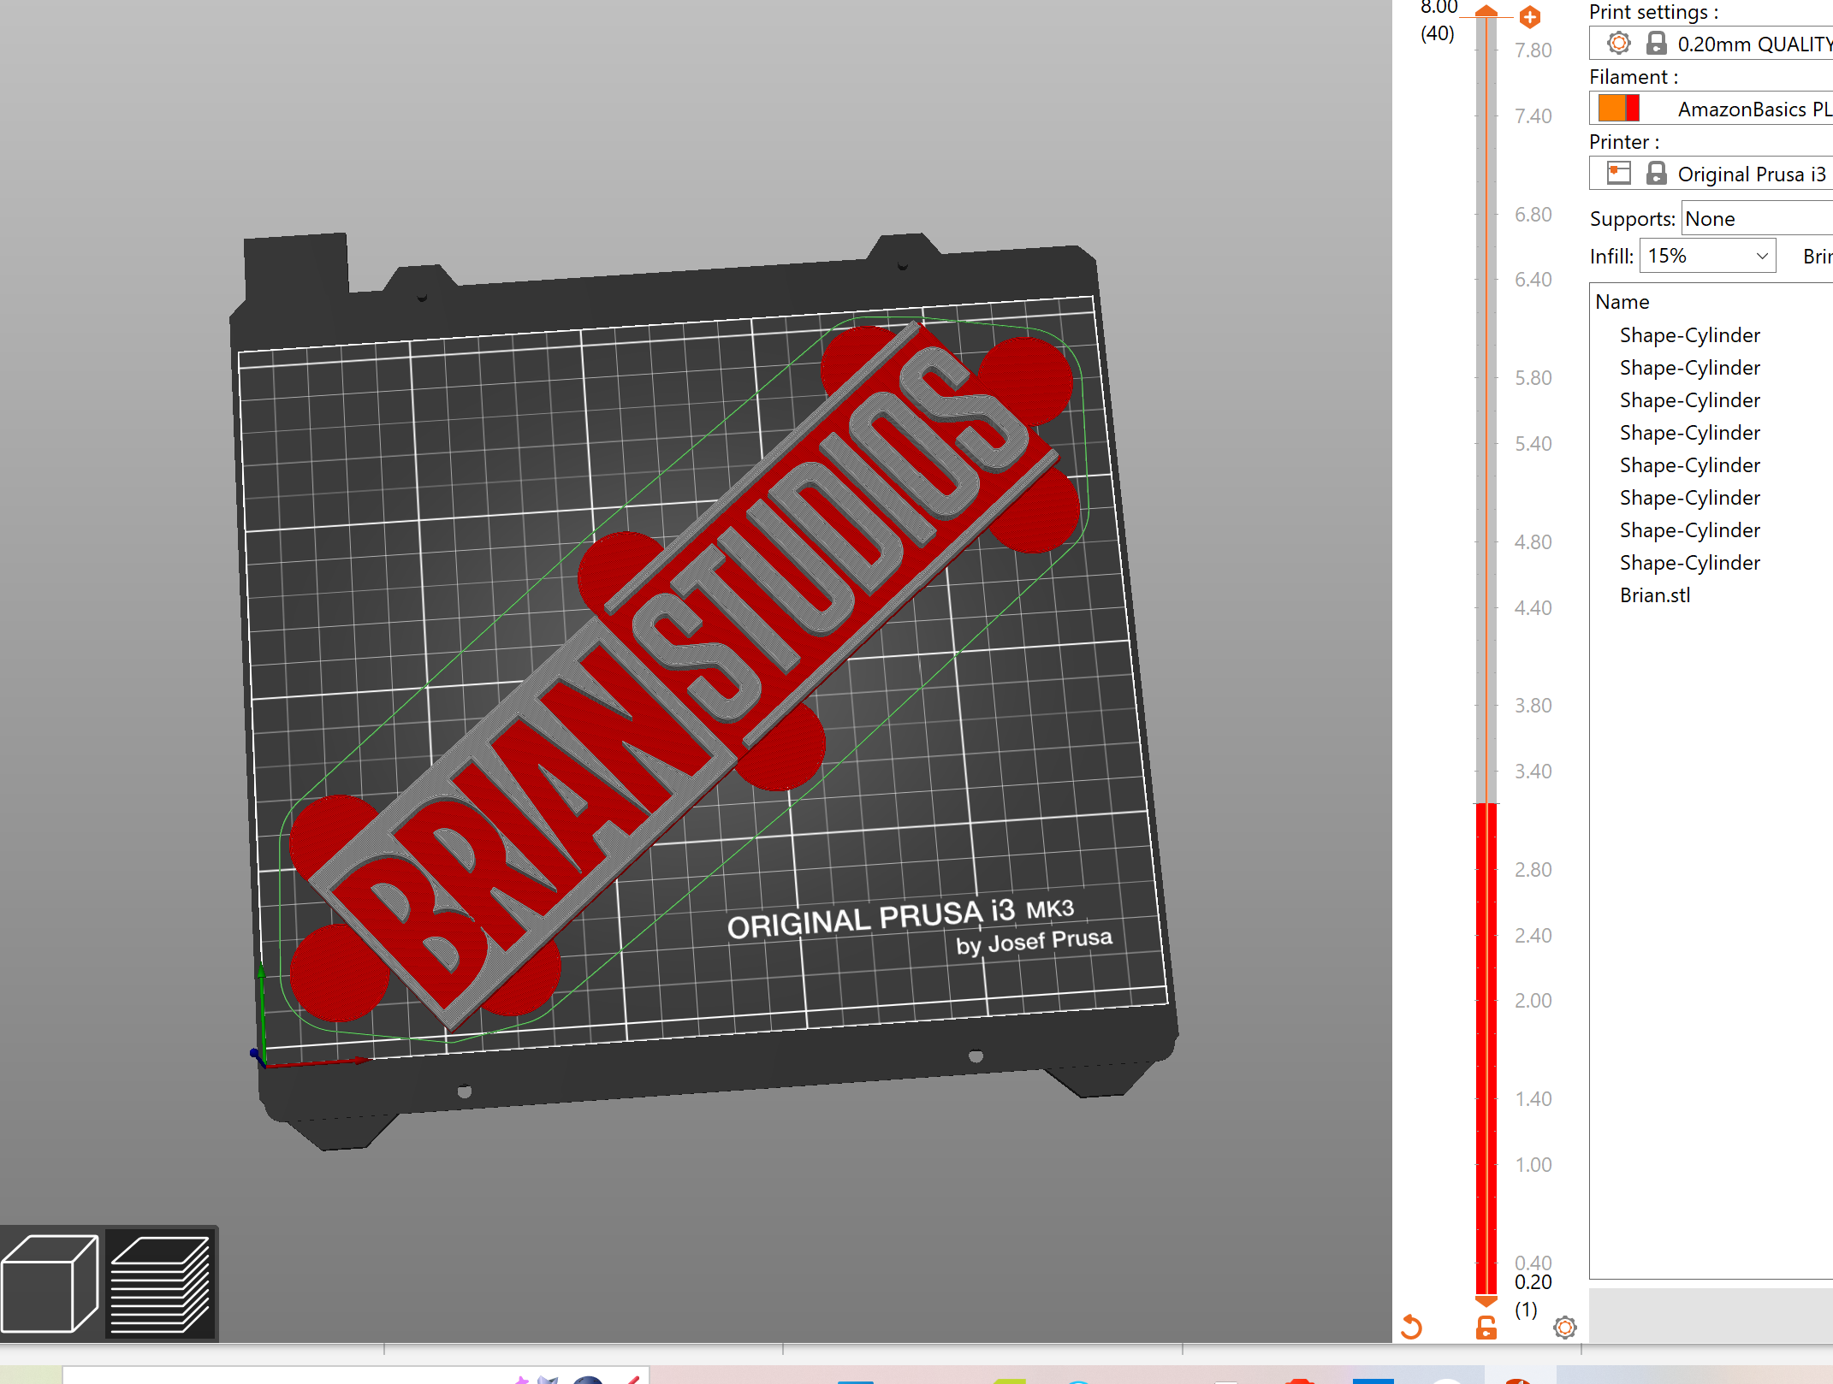Toggle the layer slider lock icon
1833x1384 pixels.
tap(1486, 1327)
